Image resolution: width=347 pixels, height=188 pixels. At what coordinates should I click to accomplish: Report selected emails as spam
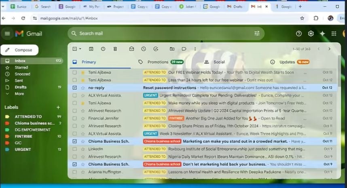click(x=103, y=49)
